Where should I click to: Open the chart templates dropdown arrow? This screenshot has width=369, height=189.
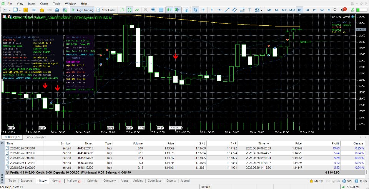pos(20,10)
